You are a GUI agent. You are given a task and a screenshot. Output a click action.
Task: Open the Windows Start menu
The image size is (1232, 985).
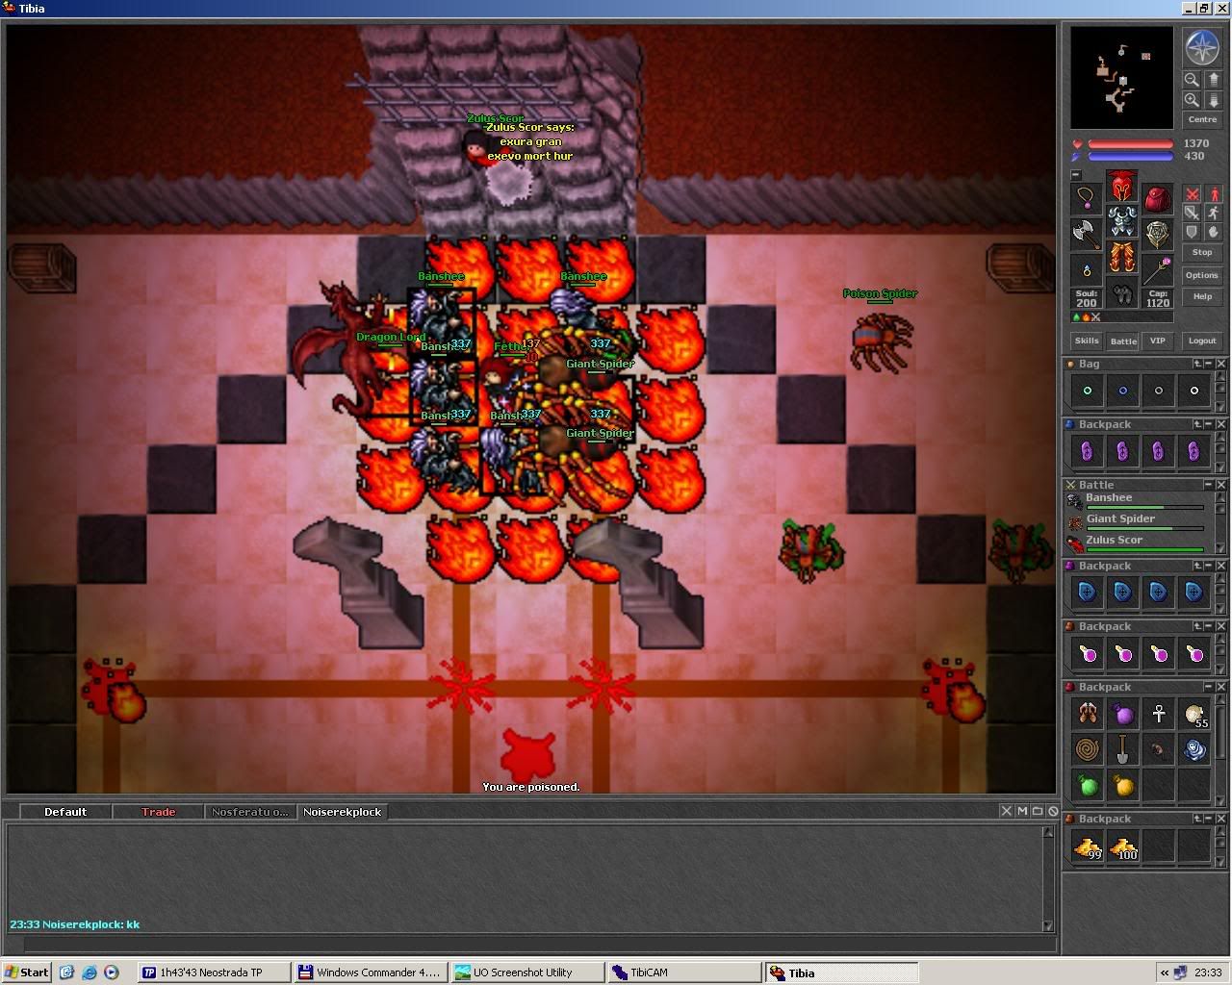tap(27, 972)
